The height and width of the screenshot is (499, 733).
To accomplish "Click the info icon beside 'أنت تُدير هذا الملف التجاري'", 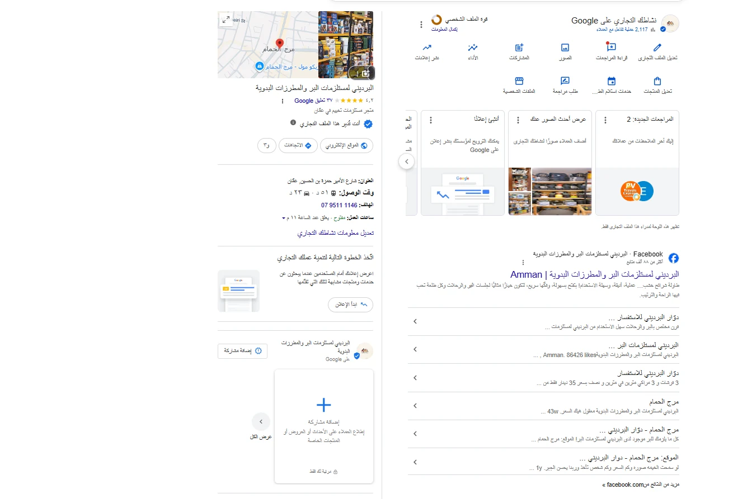I will (x=293, y=122).
